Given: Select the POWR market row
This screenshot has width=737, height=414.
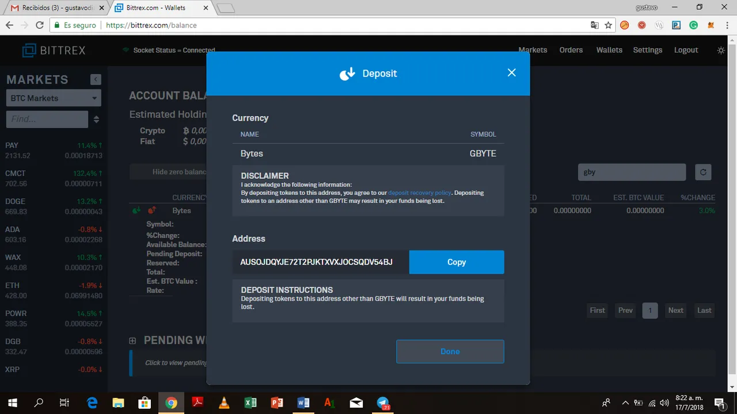Looking at the screenshot, I should 54,319.
